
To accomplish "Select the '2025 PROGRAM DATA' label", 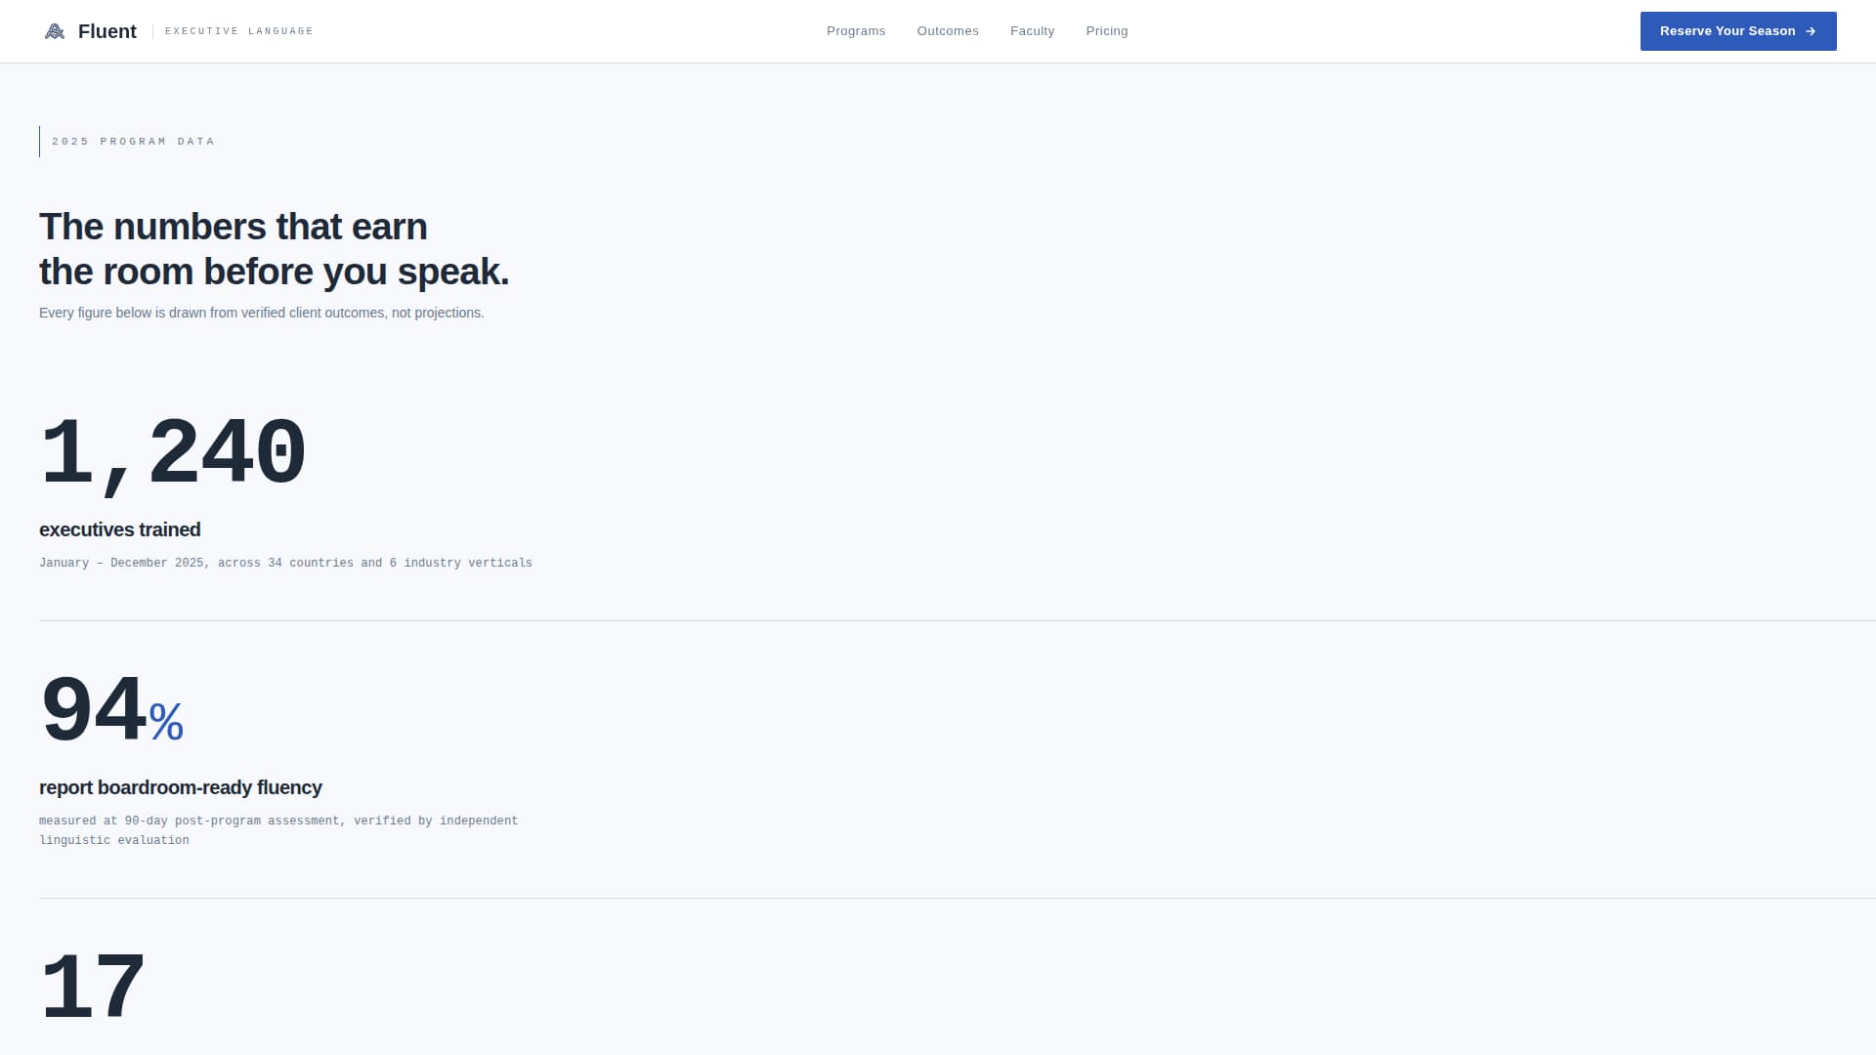I will pos(133,142).
